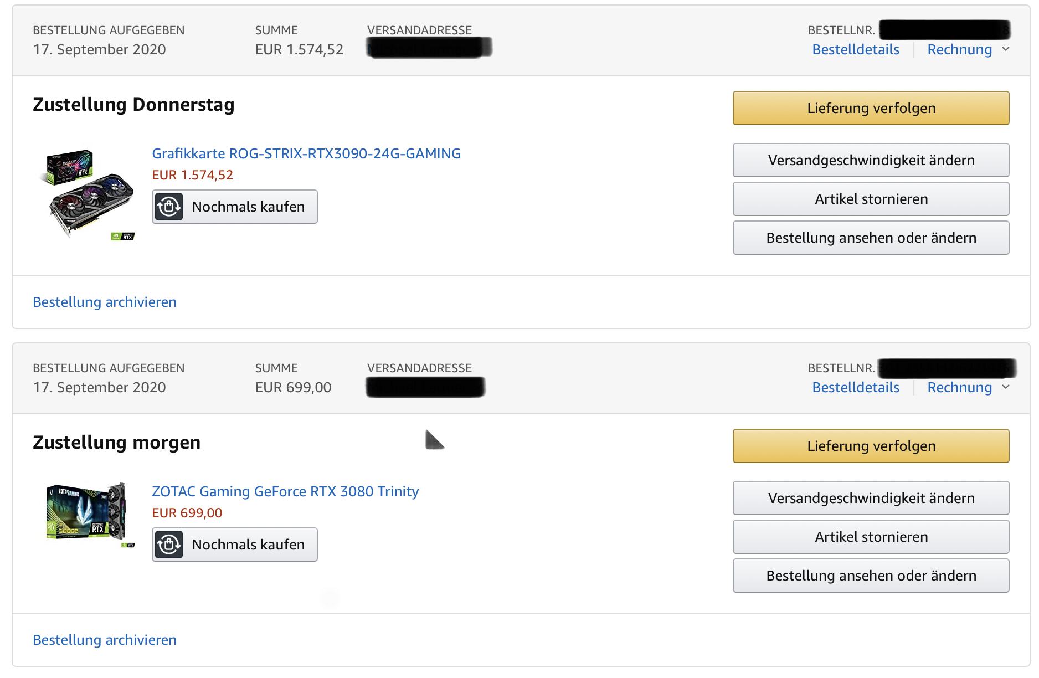Viewport: 1039px width, 678px height.
Task: Open ZOTAC Gaming GeForce RTX 3080 Trinity link
Action: [x=285, y=491]
